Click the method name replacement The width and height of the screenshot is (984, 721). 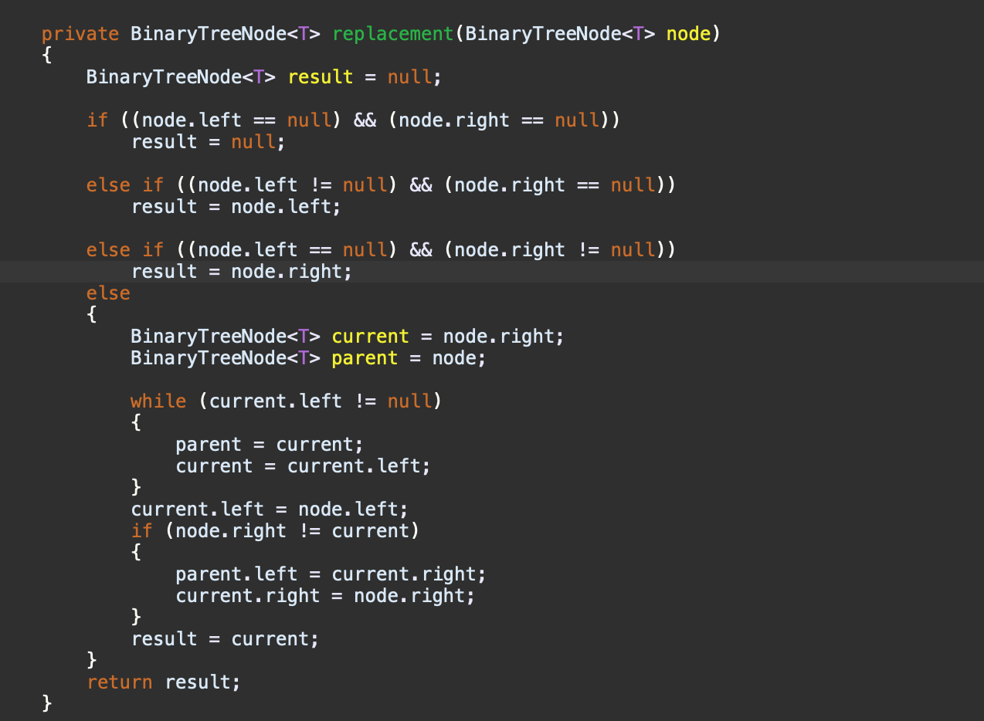392,33
